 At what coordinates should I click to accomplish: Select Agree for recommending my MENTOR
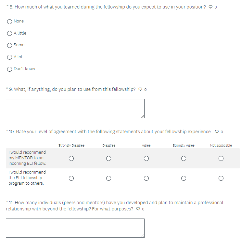(146, 158)
